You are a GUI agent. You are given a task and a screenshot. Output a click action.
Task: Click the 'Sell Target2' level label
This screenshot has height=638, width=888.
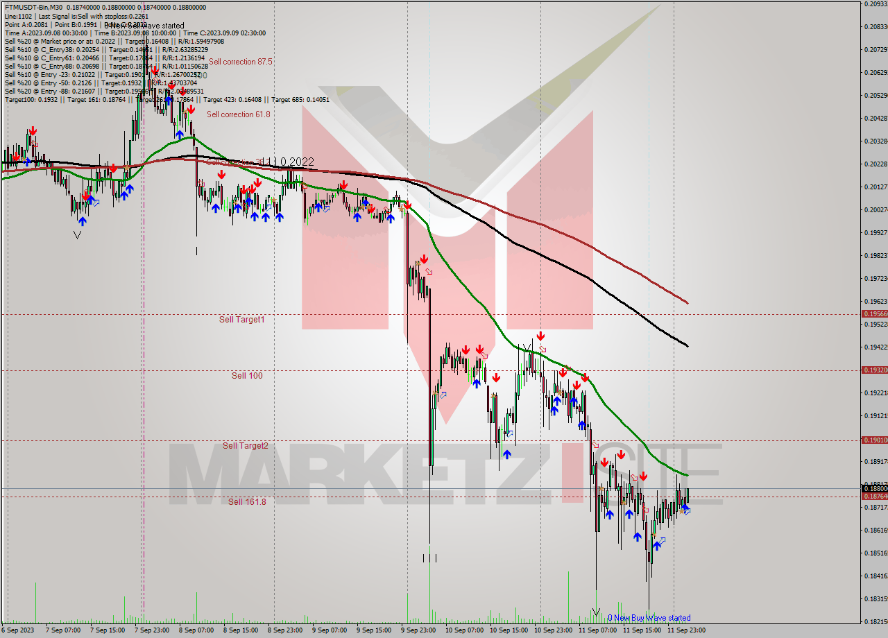click(245, 446)
